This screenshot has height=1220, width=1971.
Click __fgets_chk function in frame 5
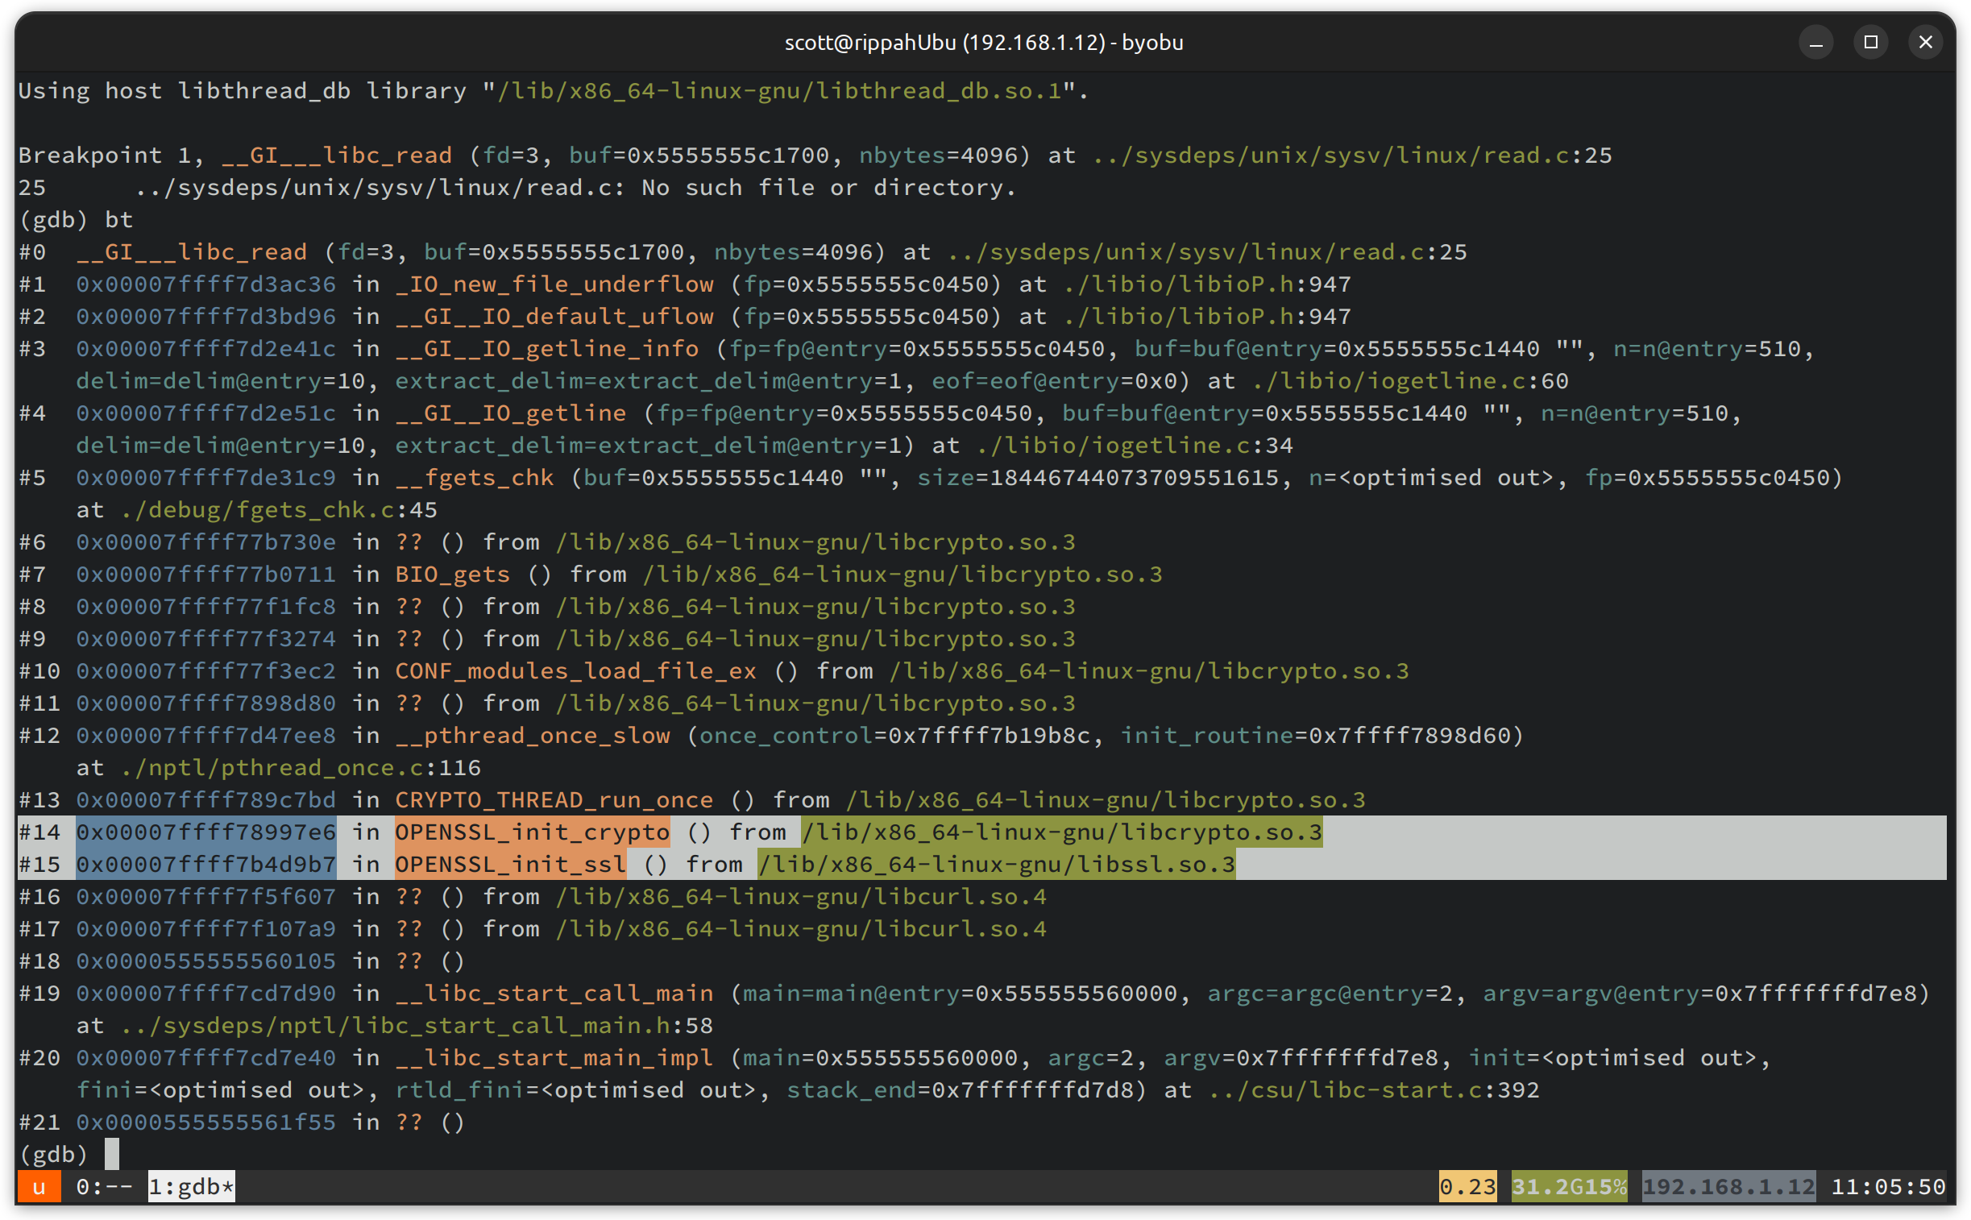pos(475,478)
